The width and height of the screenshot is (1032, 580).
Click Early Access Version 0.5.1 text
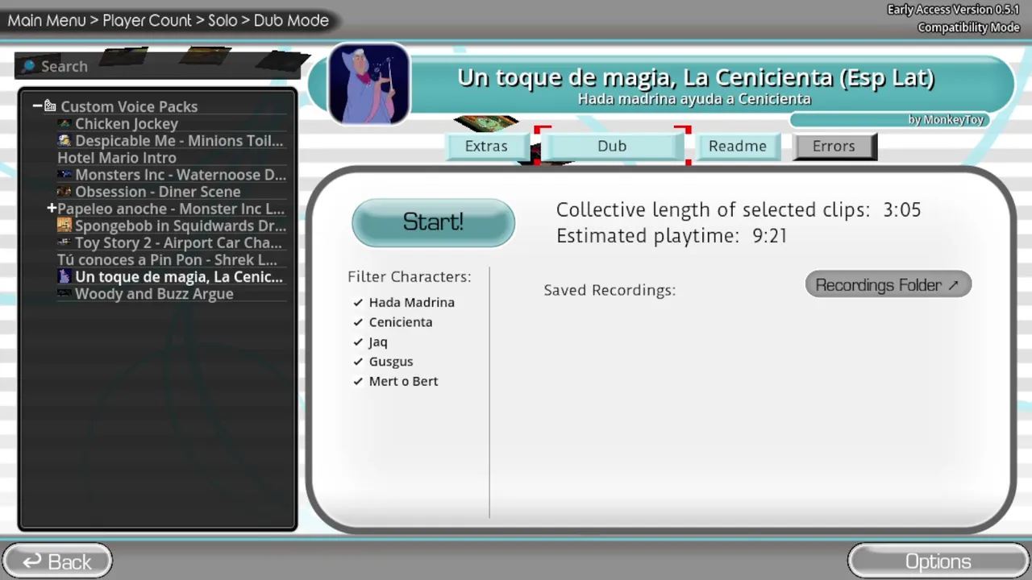pyautogui.click(x=953, y=10)
